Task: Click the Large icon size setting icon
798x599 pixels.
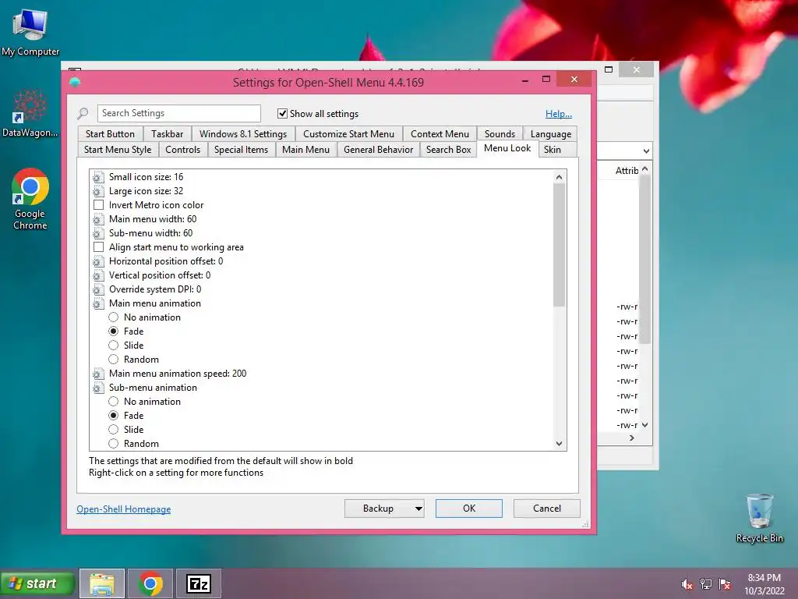Action: coord(98,192)
